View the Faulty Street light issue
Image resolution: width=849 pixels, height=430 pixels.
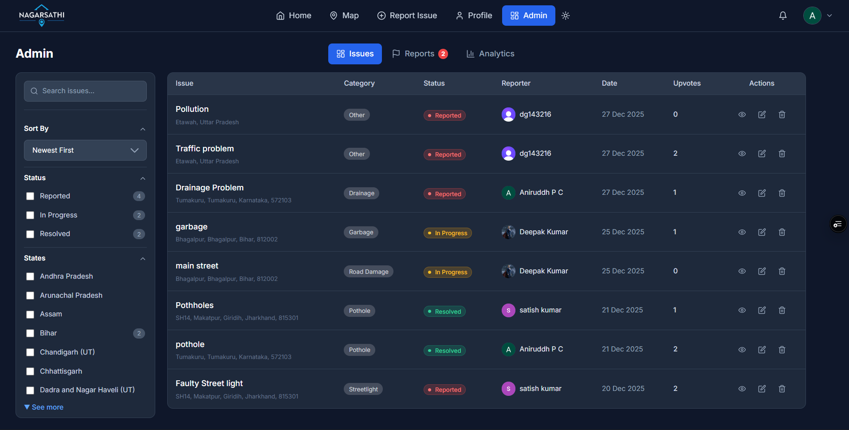click(x=742, y=389)
